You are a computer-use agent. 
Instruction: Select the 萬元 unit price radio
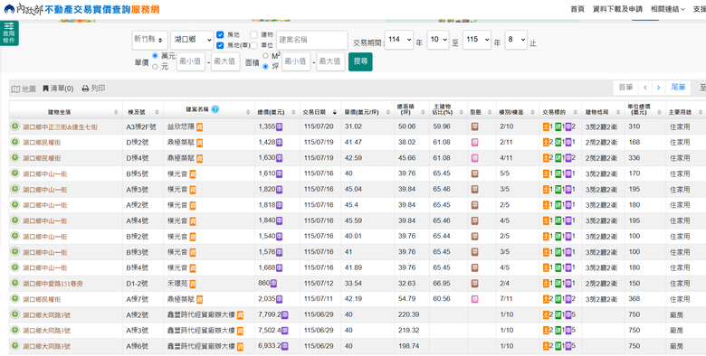pos(156,56)
